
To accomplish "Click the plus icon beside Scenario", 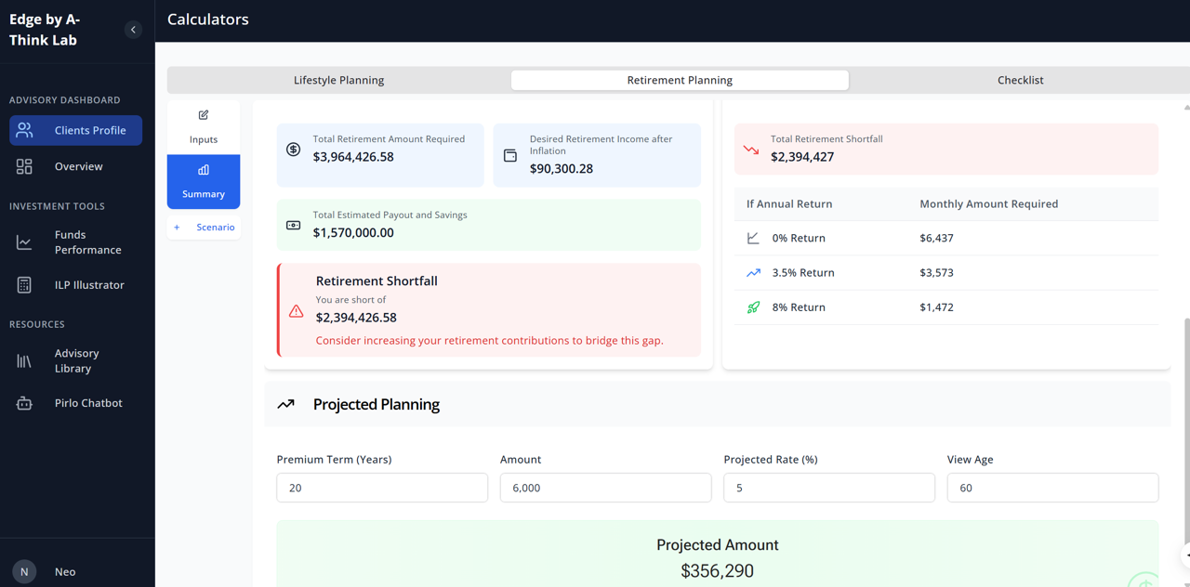I will point(177,227).
